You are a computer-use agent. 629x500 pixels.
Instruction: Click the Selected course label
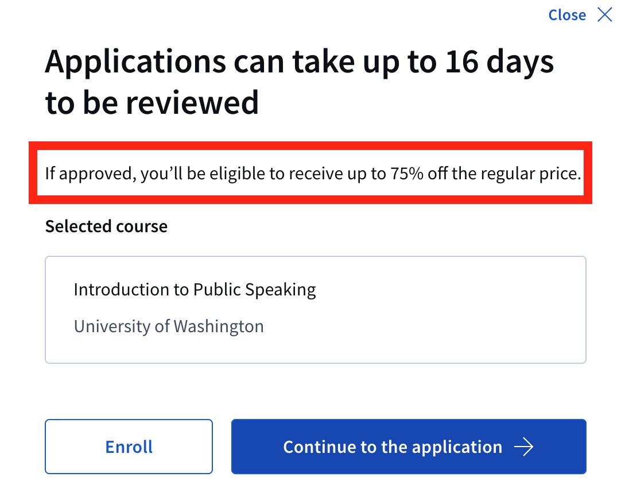click(106, 226)
